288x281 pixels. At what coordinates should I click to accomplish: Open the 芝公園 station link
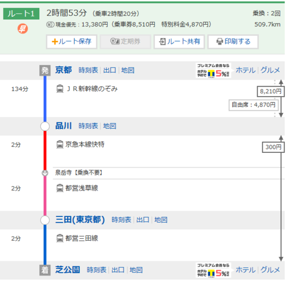67,270
